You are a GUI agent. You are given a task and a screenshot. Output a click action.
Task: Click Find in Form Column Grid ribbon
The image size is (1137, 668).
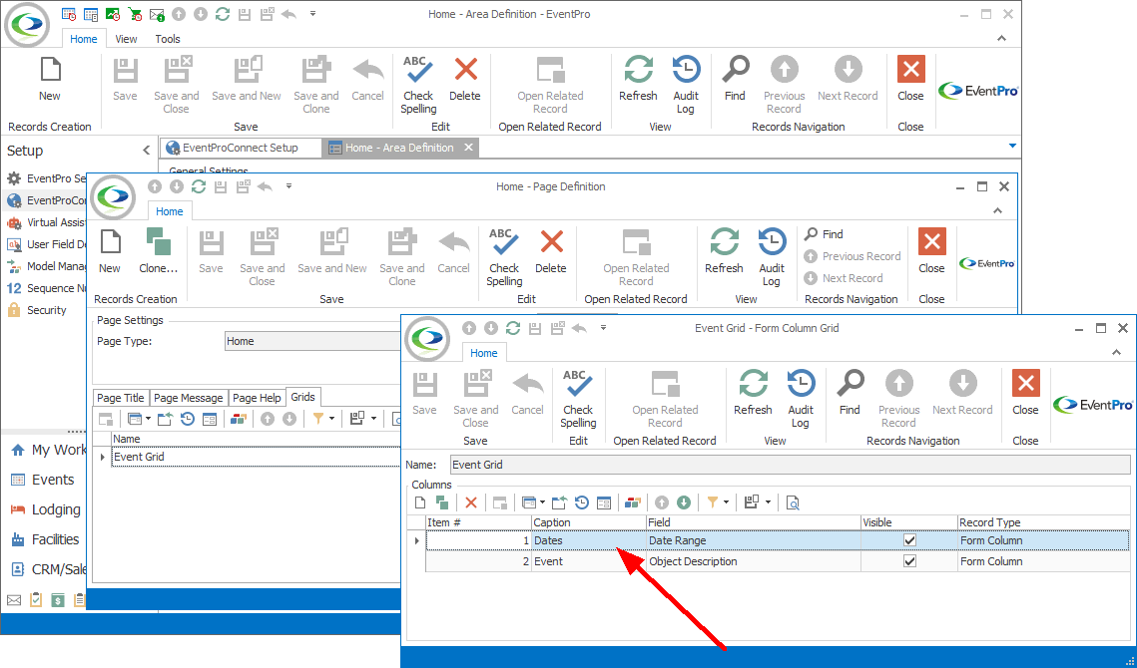pos(850,394)
